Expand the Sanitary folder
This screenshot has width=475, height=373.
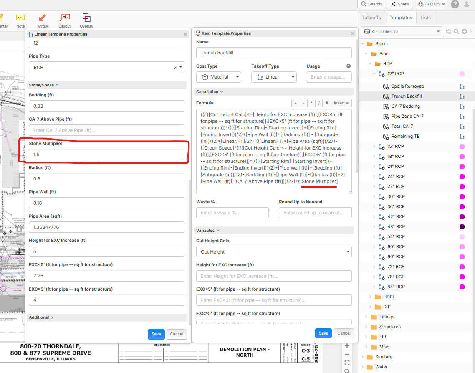point(362,357)
